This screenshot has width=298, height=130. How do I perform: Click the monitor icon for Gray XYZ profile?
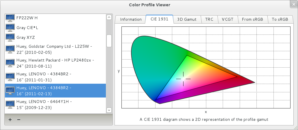(x=10, y=37)
